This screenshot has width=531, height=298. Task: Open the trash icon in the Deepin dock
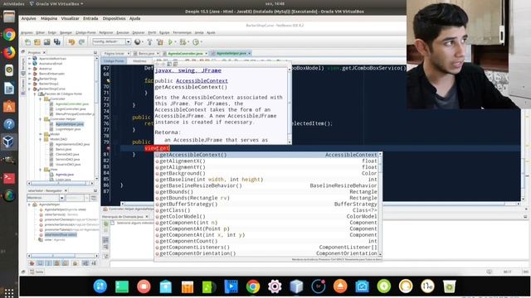coord(450,286)
